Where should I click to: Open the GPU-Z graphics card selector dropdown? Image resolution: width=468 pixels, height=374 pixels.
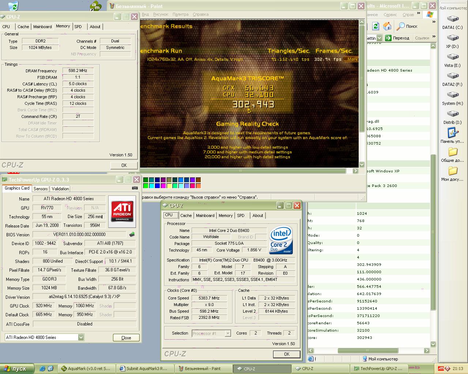tap(81, 337)
